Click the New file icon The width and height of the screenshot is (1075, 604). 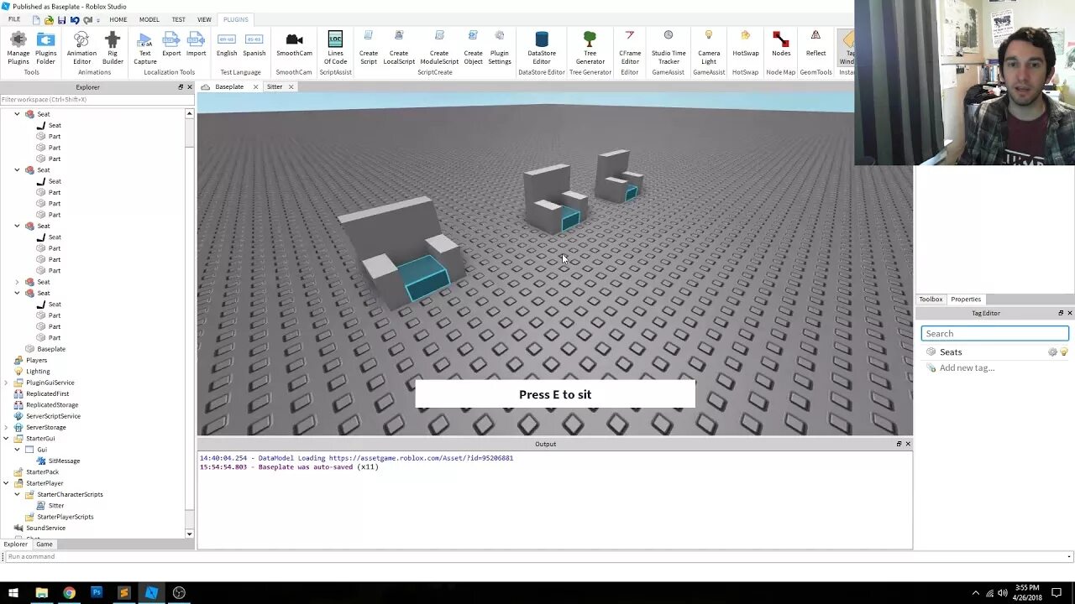point(35,19)
